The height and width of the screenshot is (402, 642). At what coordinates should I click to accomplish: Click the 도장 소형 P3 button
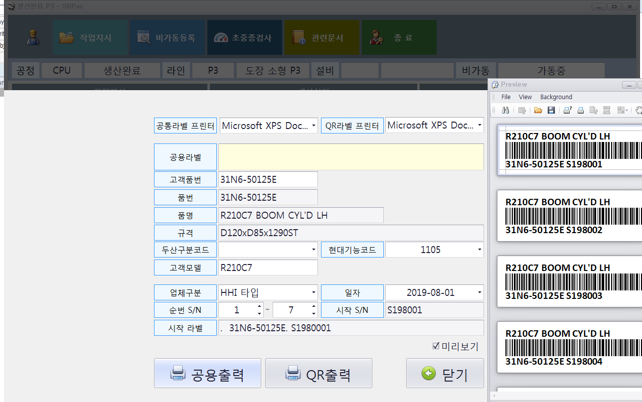tap(273, 71)
